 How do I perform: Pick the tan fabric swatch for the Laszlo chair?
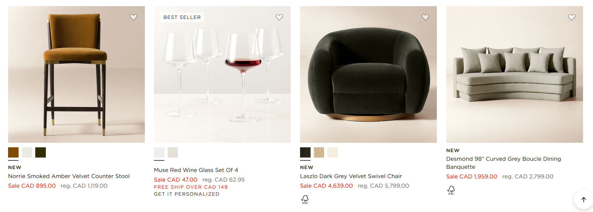319,152
